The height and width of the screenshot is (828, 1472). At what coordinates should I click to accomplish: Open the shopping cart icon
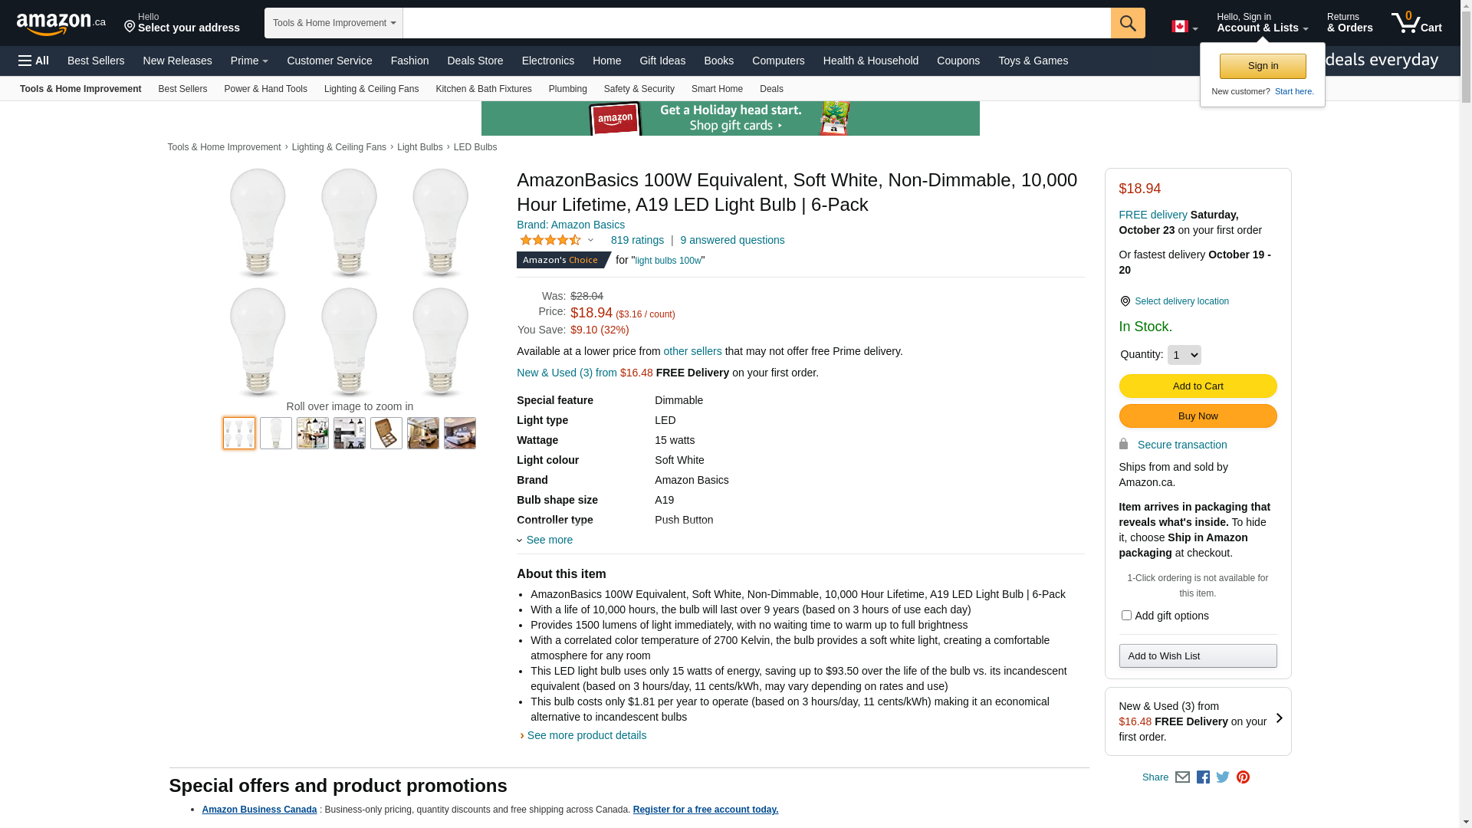tap(1415, 23)
